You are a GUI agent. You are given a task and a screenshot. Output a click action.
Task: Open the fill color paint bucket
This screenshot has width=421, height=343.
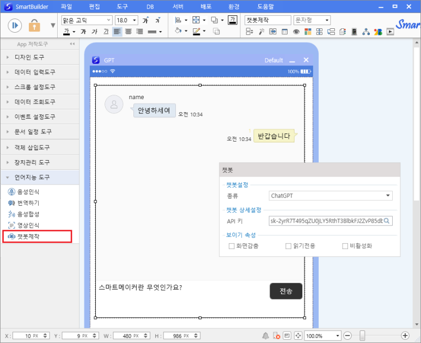tap(178, 31)
